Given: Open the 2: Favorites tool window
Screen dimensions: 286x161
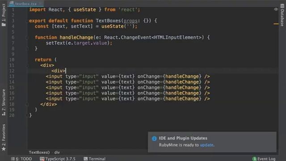Looking at the screenshot, I should click(x=4, y=137).
